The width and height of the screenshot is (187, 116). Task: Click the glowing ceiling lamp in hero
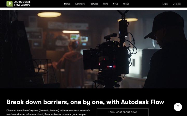[49, 14]
